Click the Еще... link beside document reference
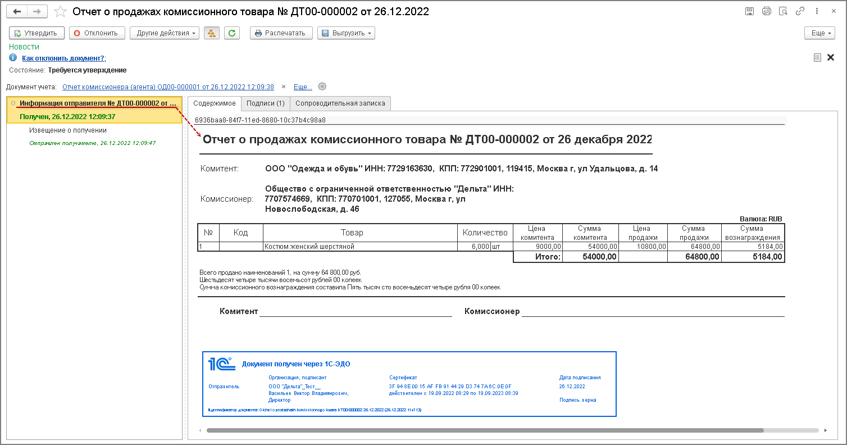Image resolution: width=847 pixels, height=445 pixels. tap(303, 87)
